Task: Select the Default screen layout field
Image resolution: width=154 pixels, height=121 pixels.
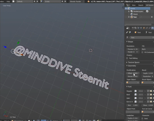Action: point(25,2)
